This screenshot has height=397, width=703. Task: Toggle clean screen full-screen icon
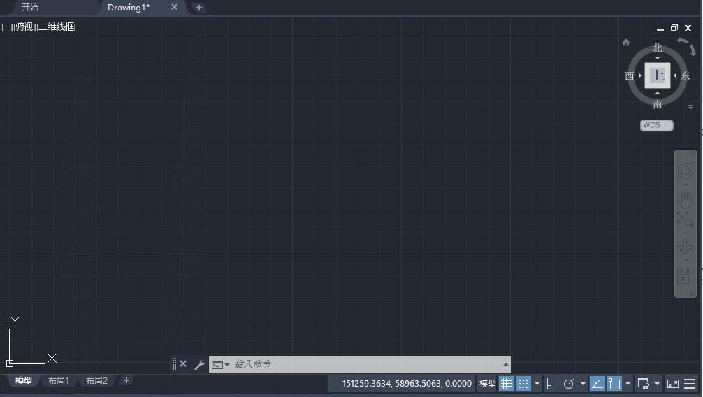[x=673, y=384]
